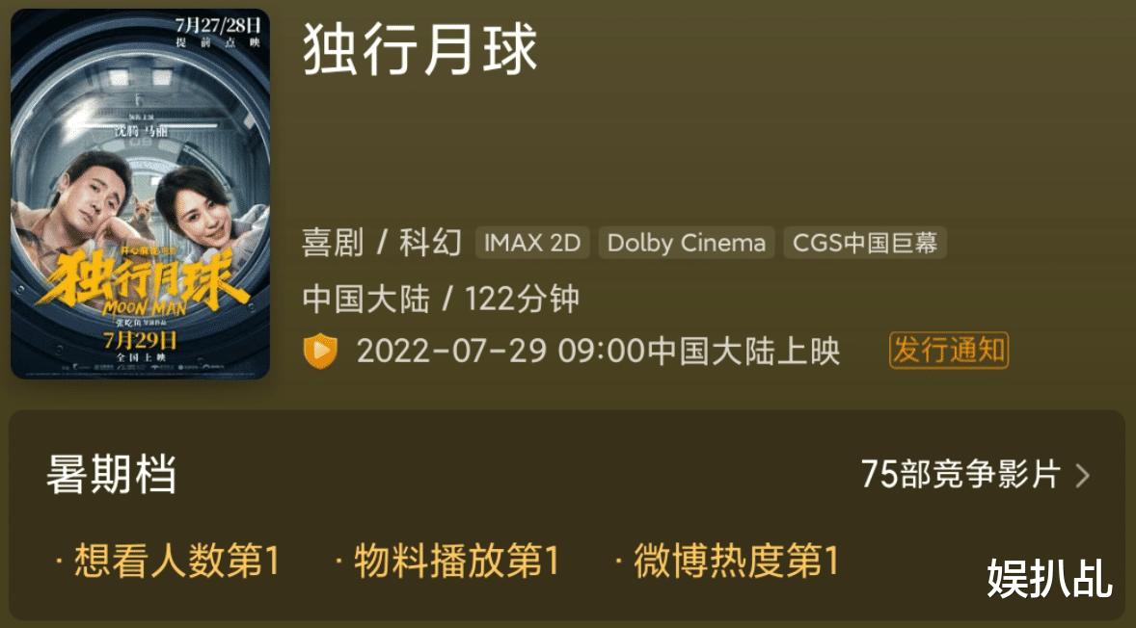The height and width of the screenshot is (628, 1136).
Task: Select the Dolby Cinema format tag
Action: coord(686,243)
